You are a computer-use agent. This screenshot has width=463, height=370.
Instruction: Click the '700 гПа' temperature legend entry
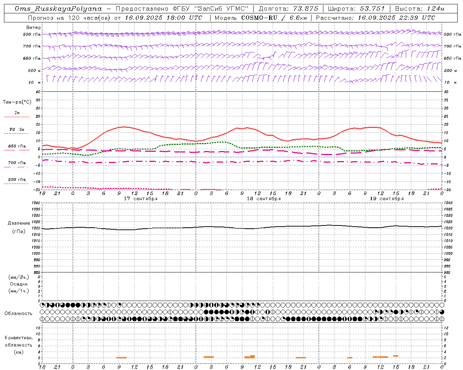click(x=17, y=163)
